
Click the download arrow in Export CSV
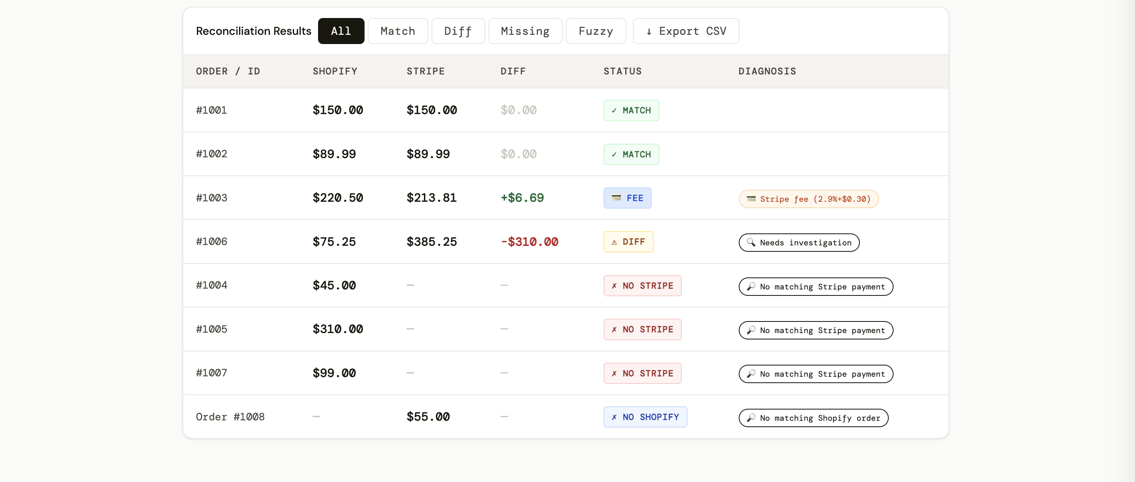(649, 32)
